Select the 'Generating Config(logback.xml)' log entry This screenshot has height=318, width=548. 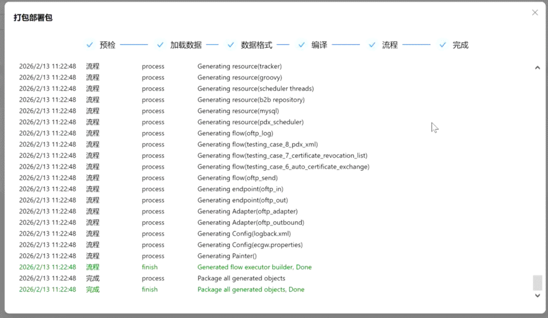click(x=244, y=234)
